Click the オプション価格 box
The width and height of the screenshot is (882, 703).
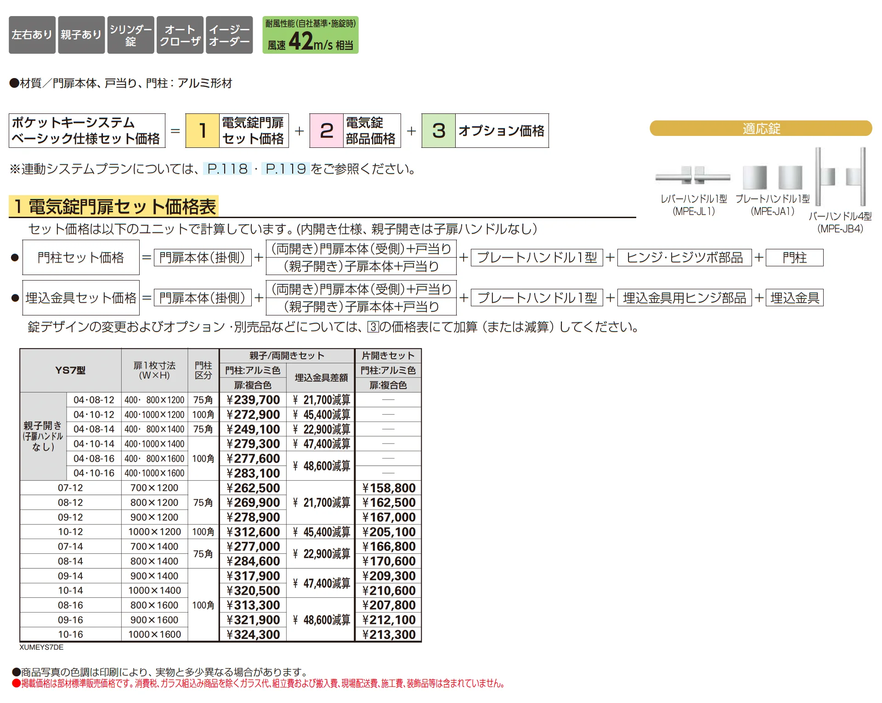pyautogui.click(x=502, y=131)
